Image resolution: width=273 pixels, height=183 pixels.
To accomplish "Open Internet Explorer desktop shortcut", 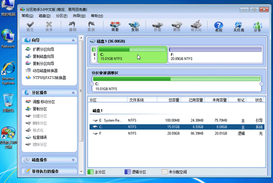I will [x=8, y=73].
